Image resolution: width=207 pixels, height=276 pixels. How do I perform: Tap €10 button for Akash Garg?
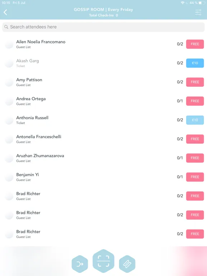(x=195, y=63)
